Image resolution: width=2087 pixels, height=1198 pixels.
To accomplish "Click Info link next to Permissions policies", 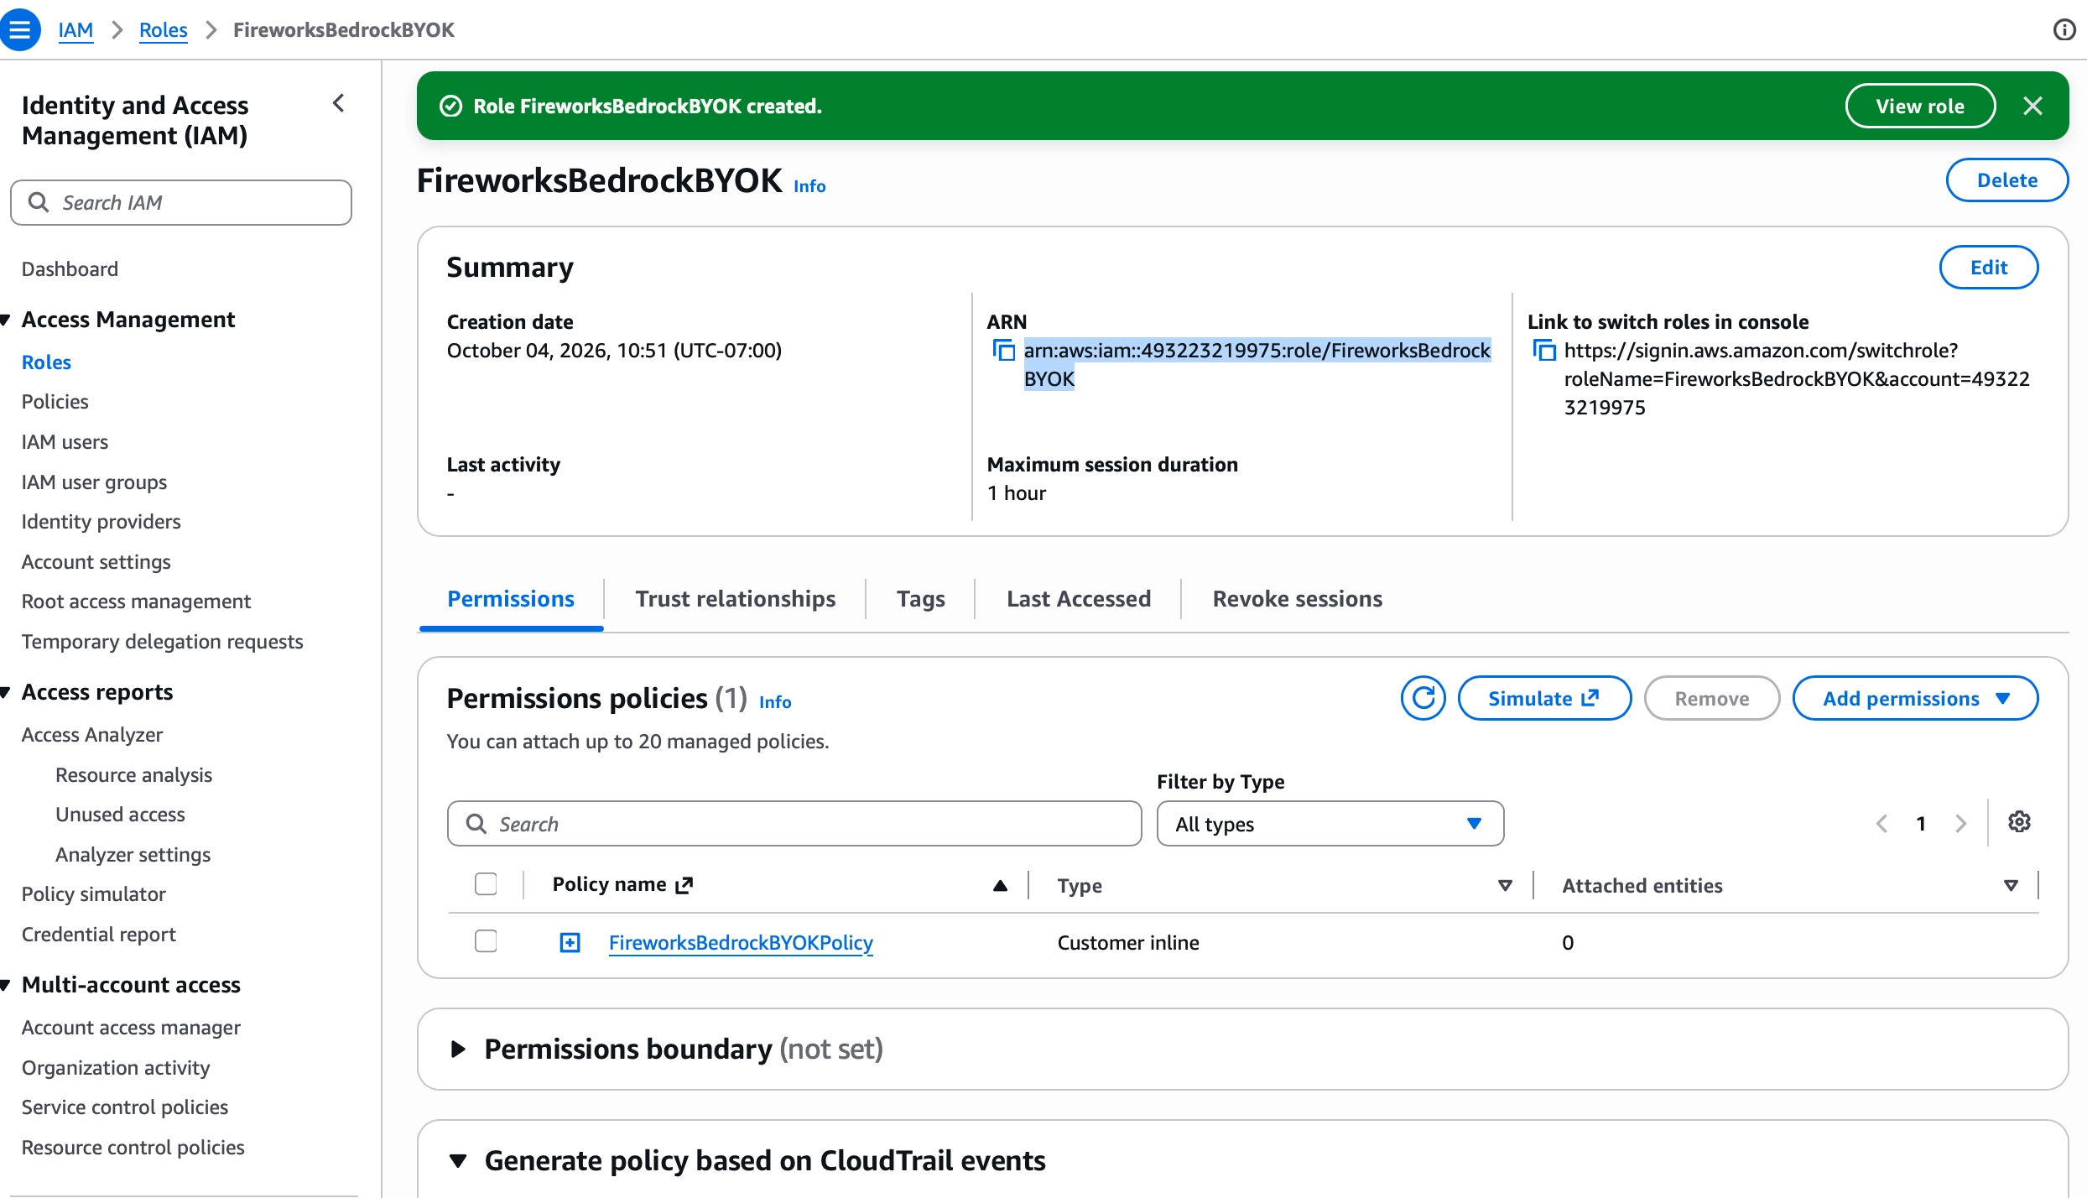I will point(775,701).
